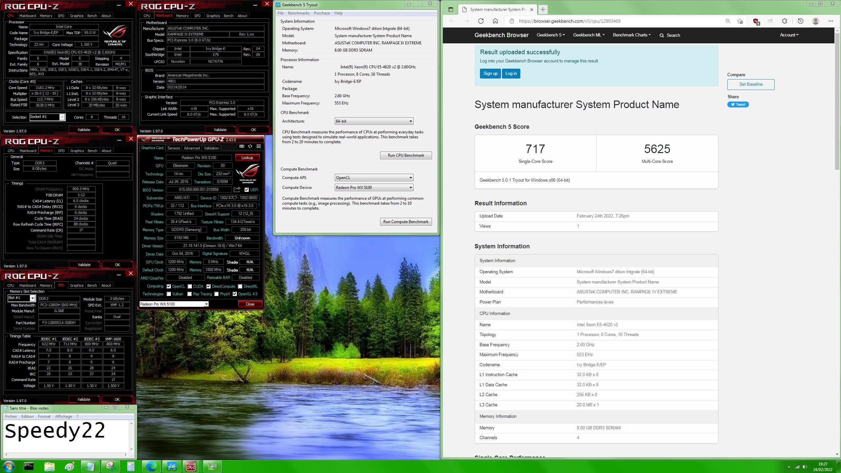Image resolution: width=841 pixels, height=473 pixels.
Task: Open the Compute API OpenCL dropdown
Action: tap(374, 178)
